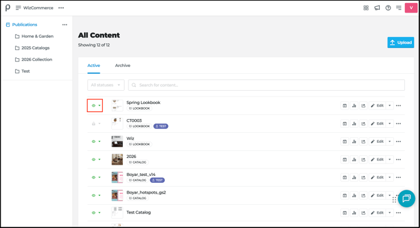The height and width of the screenshot is (228, 420).
Task: Toggle the Spring Lookbook eye visibility icon
Action: click(x=93, y=106)
